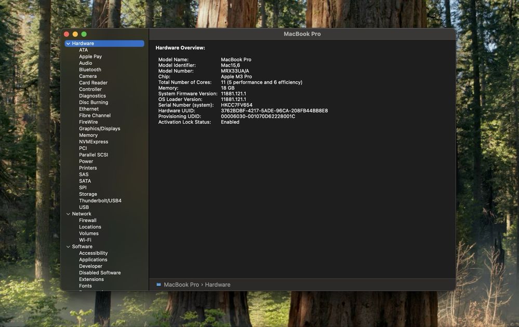The width and height of the screenshot is (519, 327).
Task: Select the Network category row
Action: click(104, 214)
